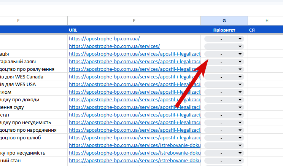
Task: Open apostil link in 'доцтво про народження' row
Action: tap(135, 130)
